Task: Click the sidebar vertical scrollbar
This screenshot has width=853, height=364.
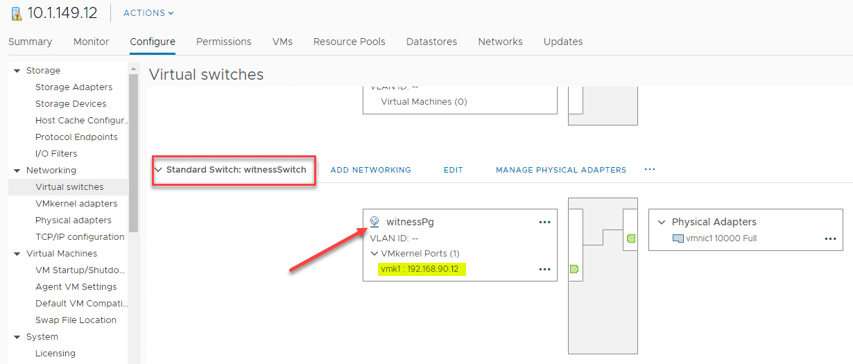Action: pos(134,153)
